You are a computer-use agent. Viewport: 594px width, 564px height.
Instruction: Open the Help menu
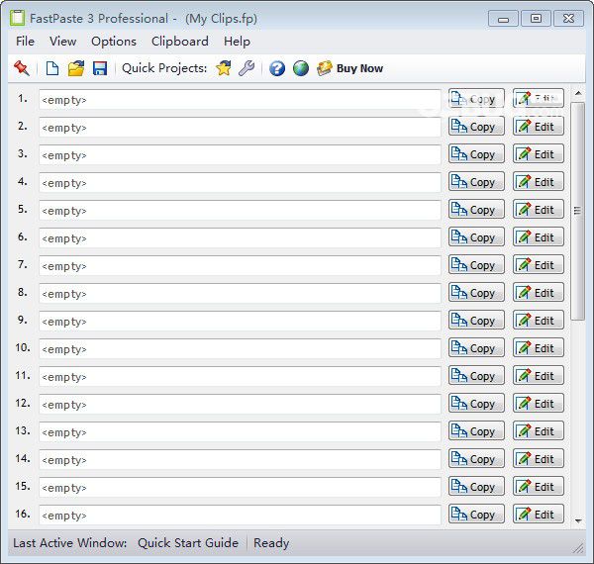pos(237,42)
